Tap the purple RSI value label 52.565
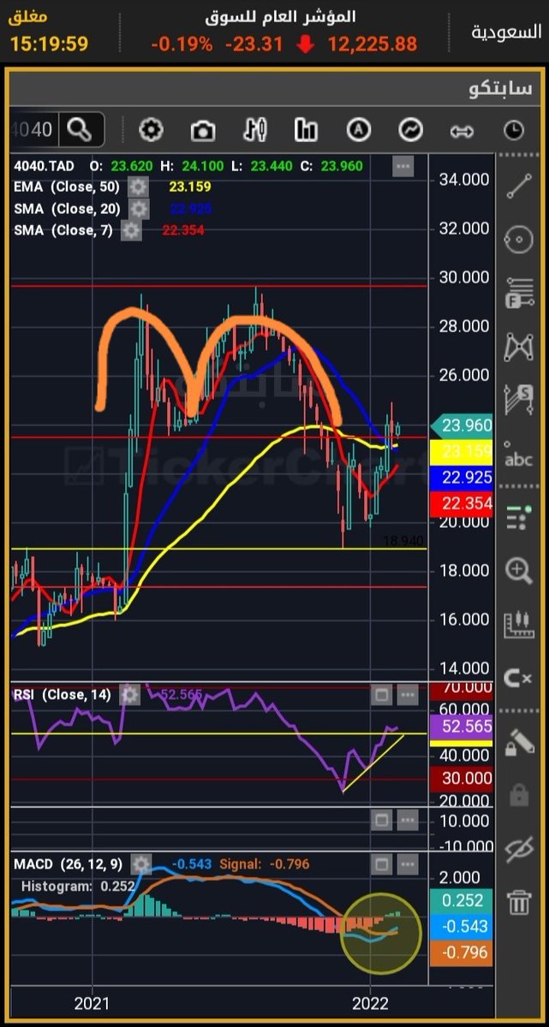 tap(461, 727)
